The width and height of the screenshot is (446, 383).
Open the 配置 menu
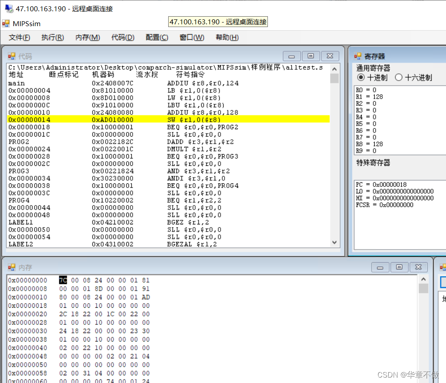tap(156, 38)
